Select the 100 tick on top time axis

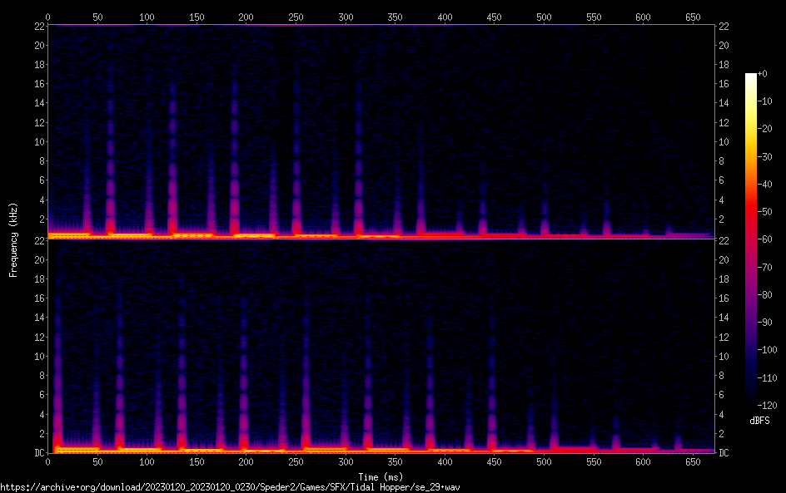[147, 17]
